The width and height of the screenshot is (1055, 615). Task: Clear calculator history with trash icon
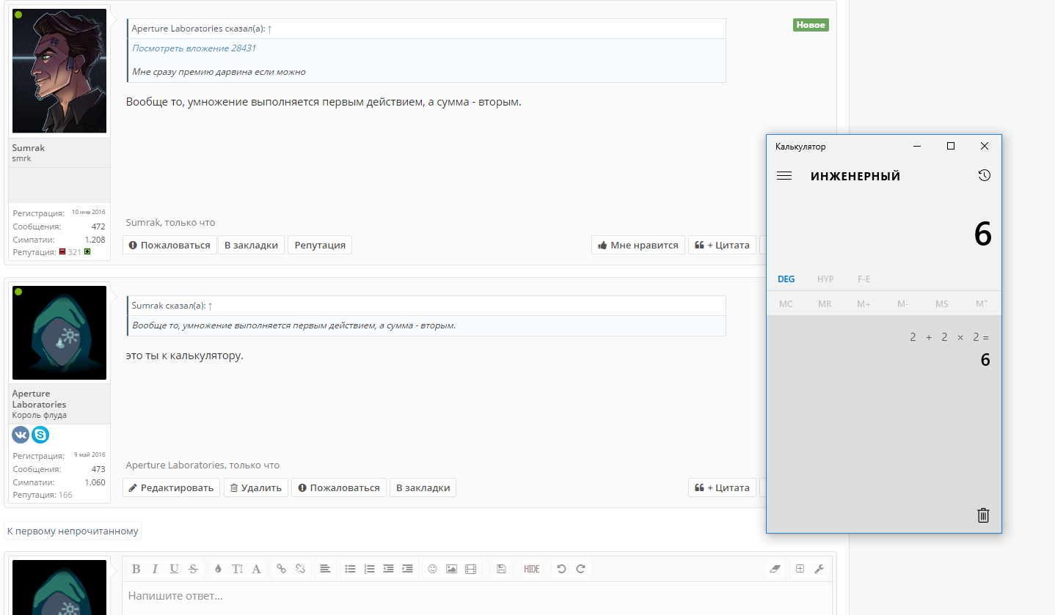[x=983, y=515]
